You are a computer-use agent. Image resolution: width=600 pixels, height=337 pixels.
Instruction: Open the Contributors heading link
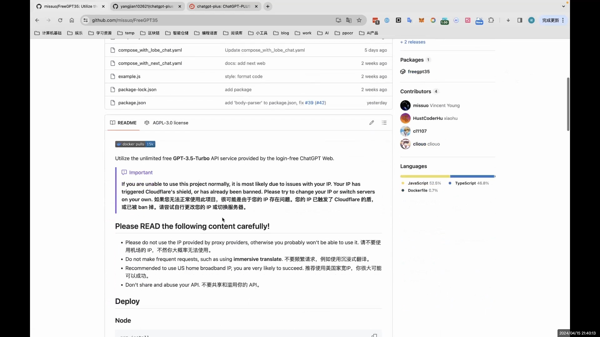pos(416,91)
